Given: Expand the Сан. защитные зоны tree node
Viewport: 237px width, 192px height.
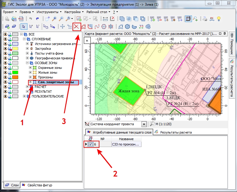Looking at the screenshot, I should coord(31,82).
